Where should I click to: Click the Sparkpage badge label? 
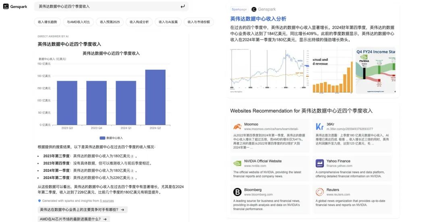pyautogui.click(x=239, y=9)
